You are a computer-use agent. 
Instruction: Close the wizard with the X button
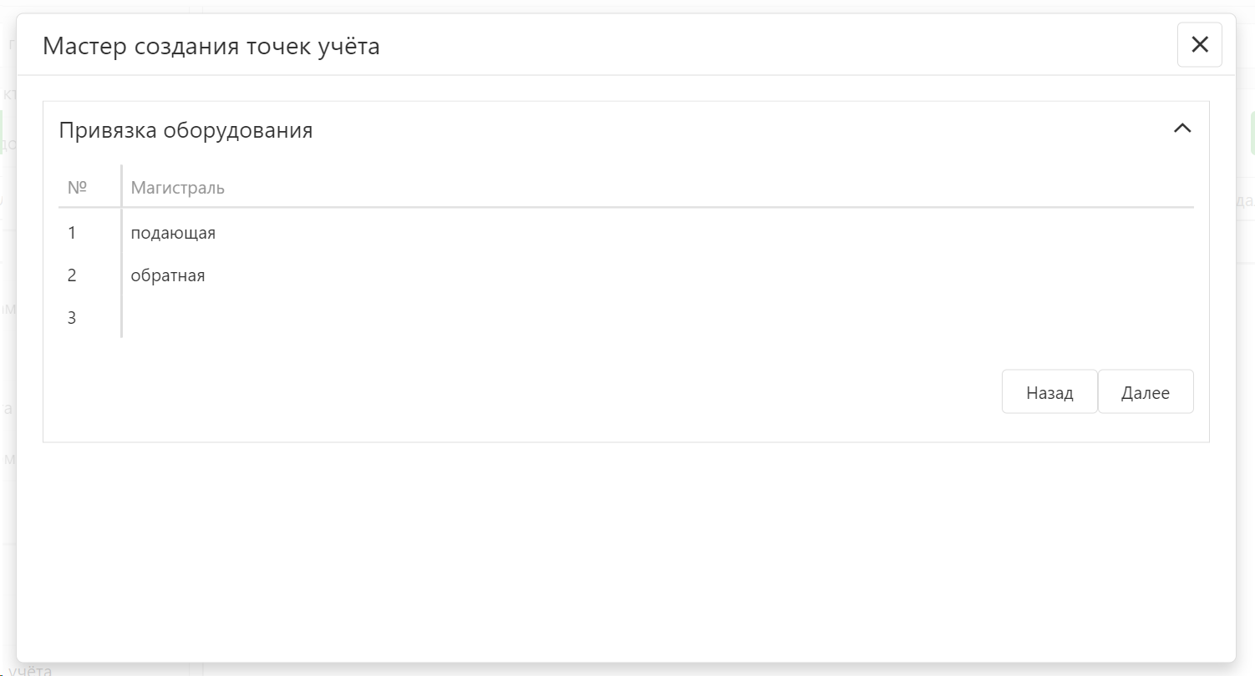[1199, 45]
